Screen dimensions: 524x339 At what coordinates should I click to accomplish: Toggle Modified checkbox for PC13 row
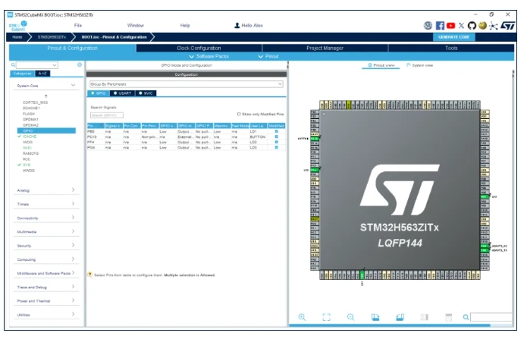(x=276, y=137)
